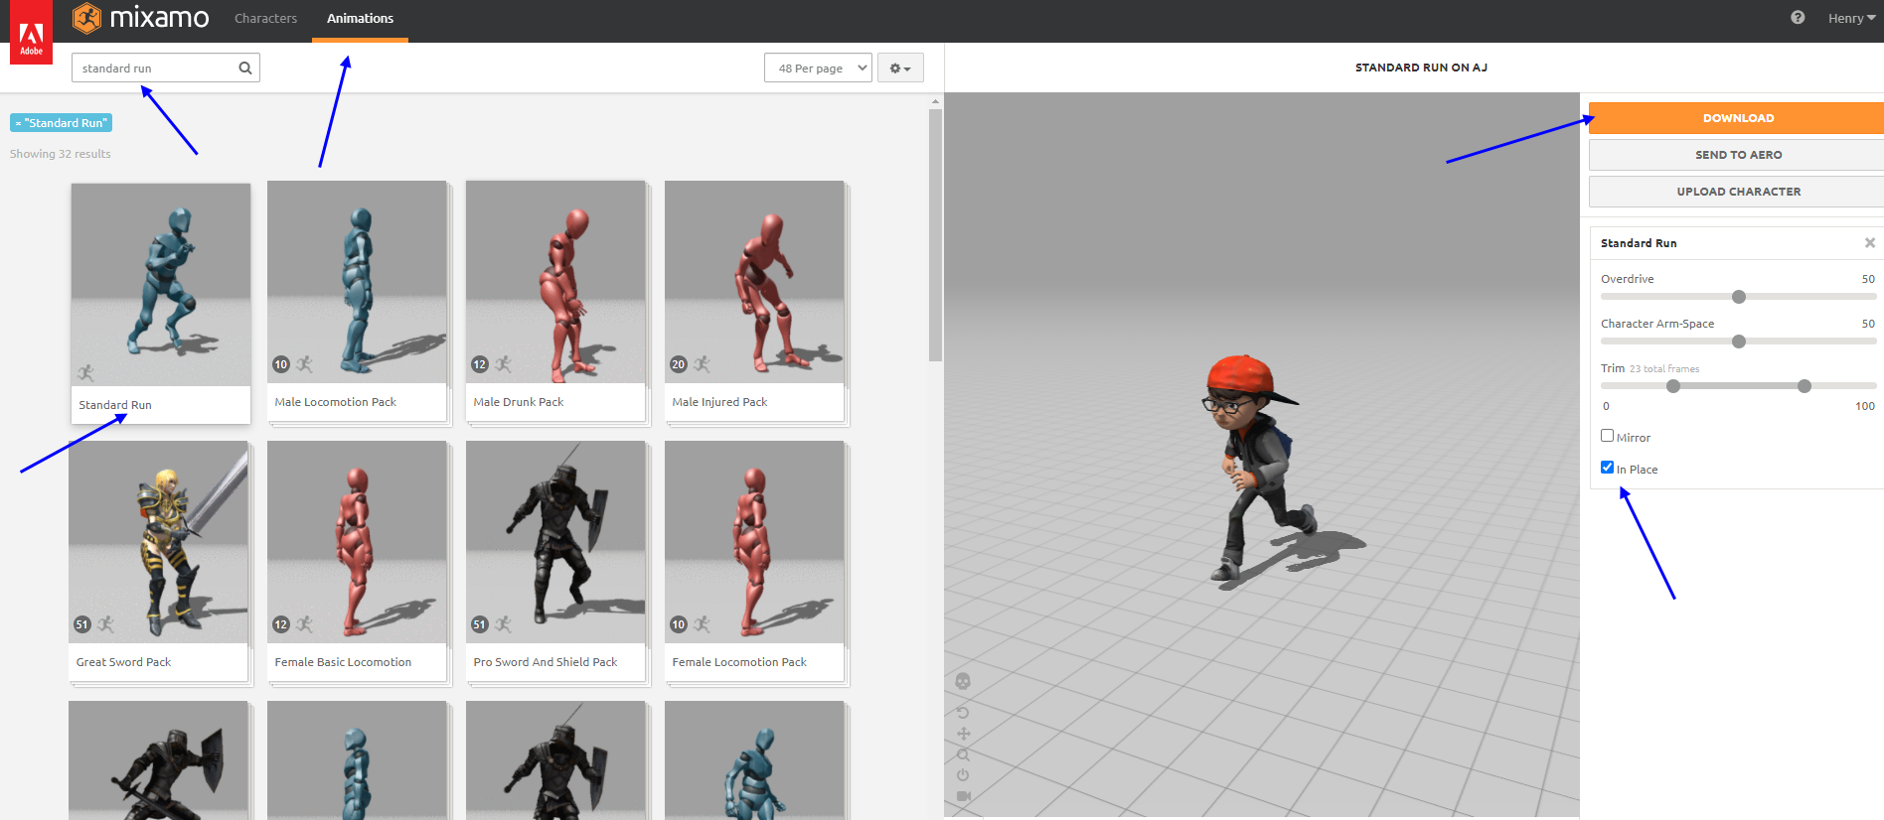1884x820 pixels.
Task: Click the right Trim slider handle
Action: click(x=1805, y=386)
